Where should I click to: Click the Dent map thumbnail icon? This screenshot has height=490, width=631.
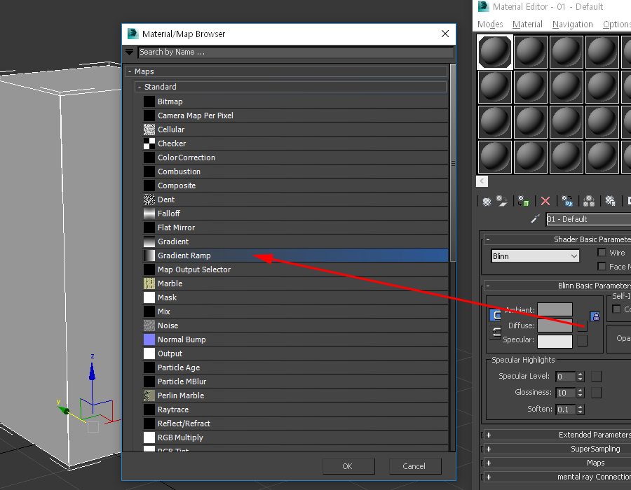[149, 199]
